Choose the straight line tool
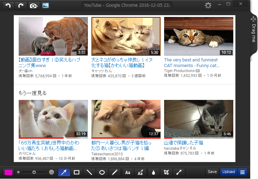This screenshot has height=179, width=258. (x=89, y=172)
